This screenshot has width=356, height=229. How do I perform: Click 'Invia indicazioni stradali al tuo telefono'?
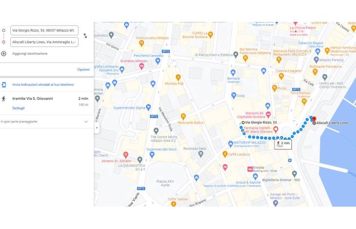click(x=43, y=85)
